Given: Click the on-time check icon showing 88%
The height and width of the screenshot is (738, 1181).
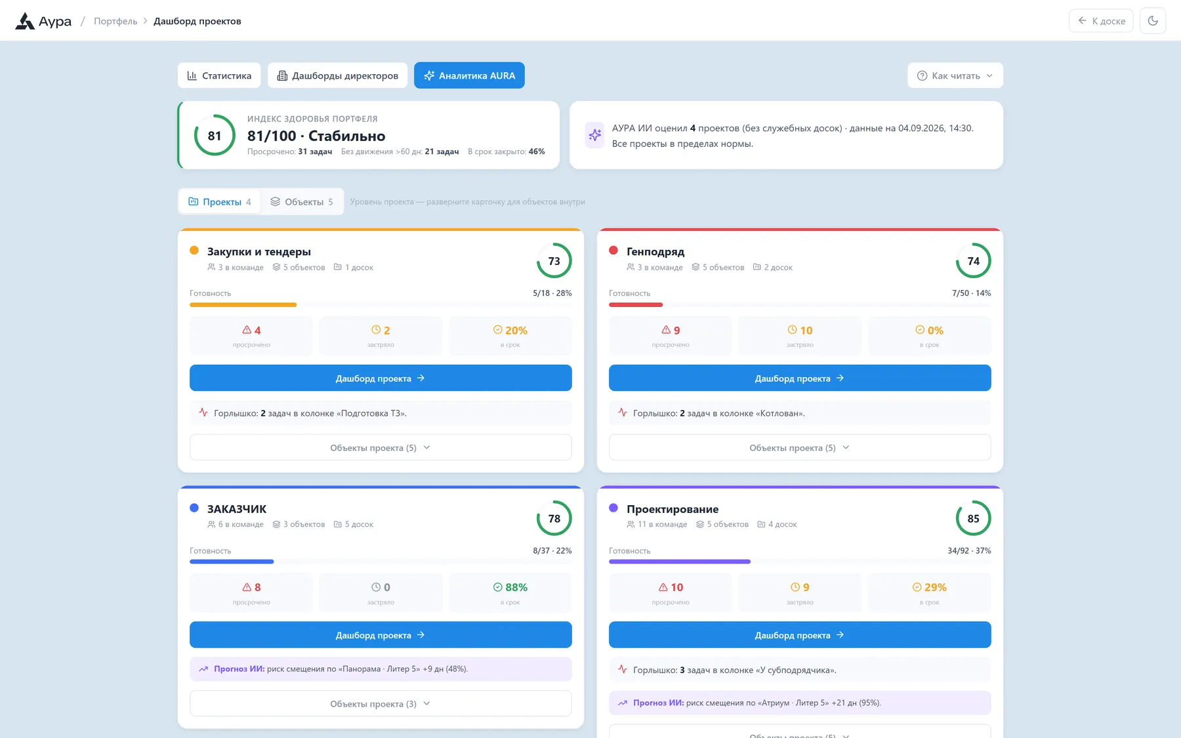Looking at the screenshot, I should click(x=498, y=587).
